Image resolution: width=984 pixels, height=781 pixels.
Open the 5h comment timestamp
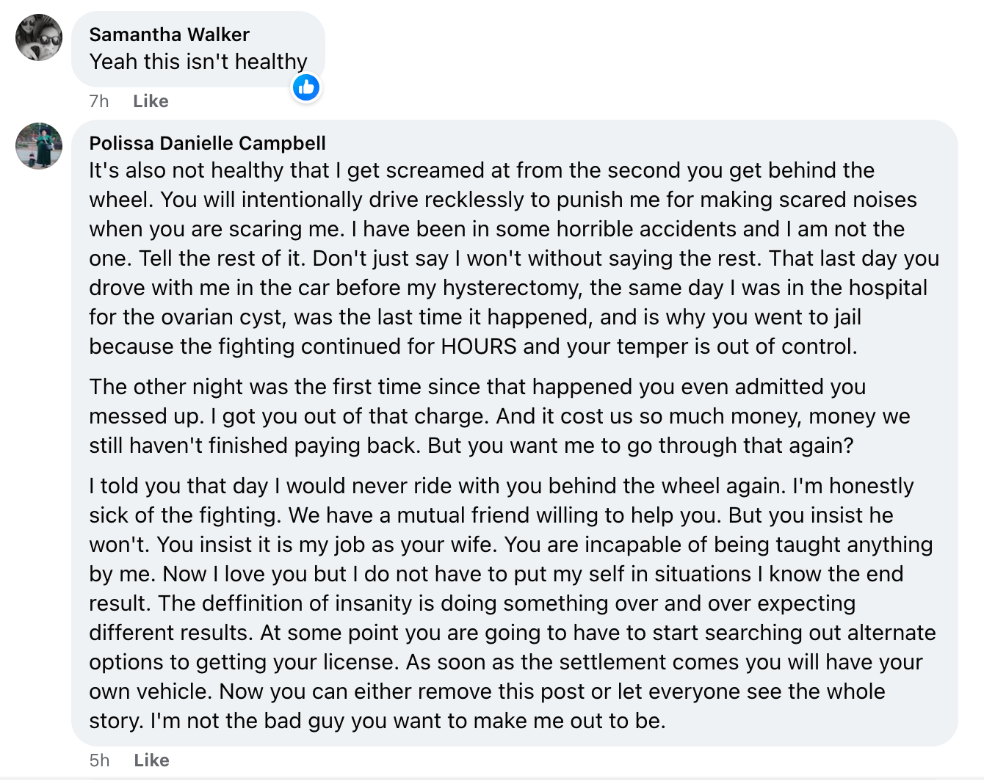click(x=100, y=760)
